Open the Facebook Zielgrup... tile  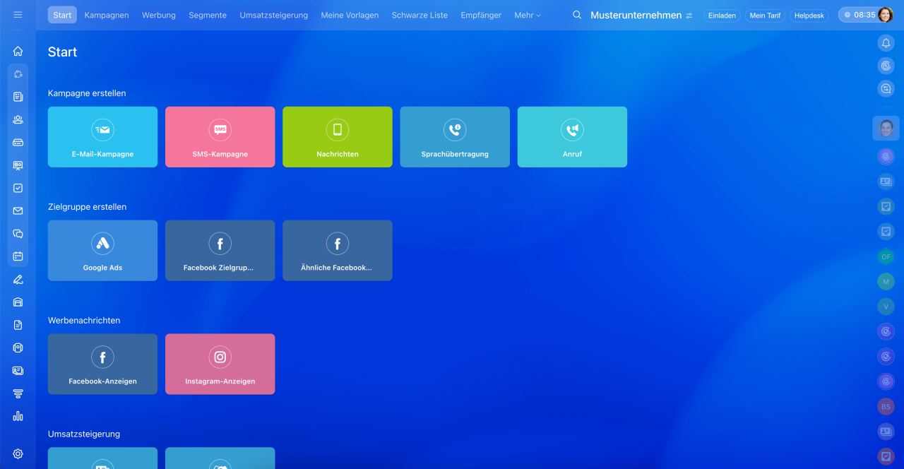220,251
